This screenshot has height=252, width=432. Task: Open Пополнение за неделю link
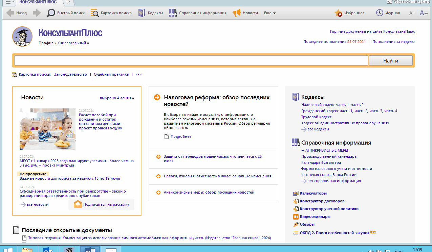[x=393, y=42]
